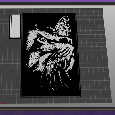The width and height of the screenshot is (115, 115).
Task: Select the white prime tower object
Action: pyautogui.click(x=15, y=26)
